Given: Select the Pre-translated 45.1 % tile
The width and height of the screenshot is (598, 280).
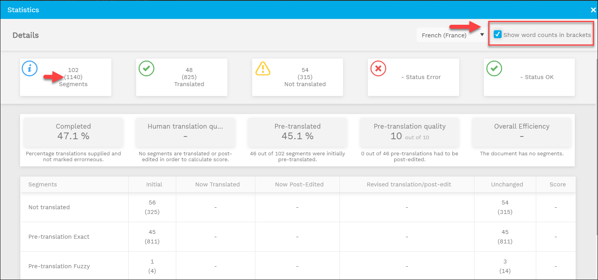Looking at the screenshot, I should (297, 132).
